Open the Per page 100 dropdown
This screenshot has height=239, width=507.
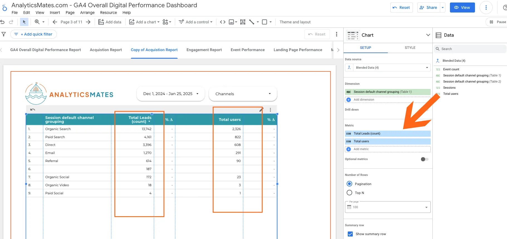[x=388, y=207]
